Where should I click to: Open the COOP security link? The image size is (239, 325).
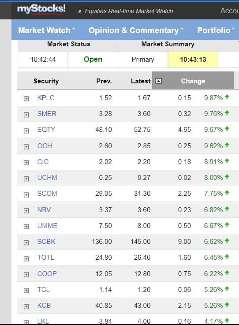click(x=47, y=273)
